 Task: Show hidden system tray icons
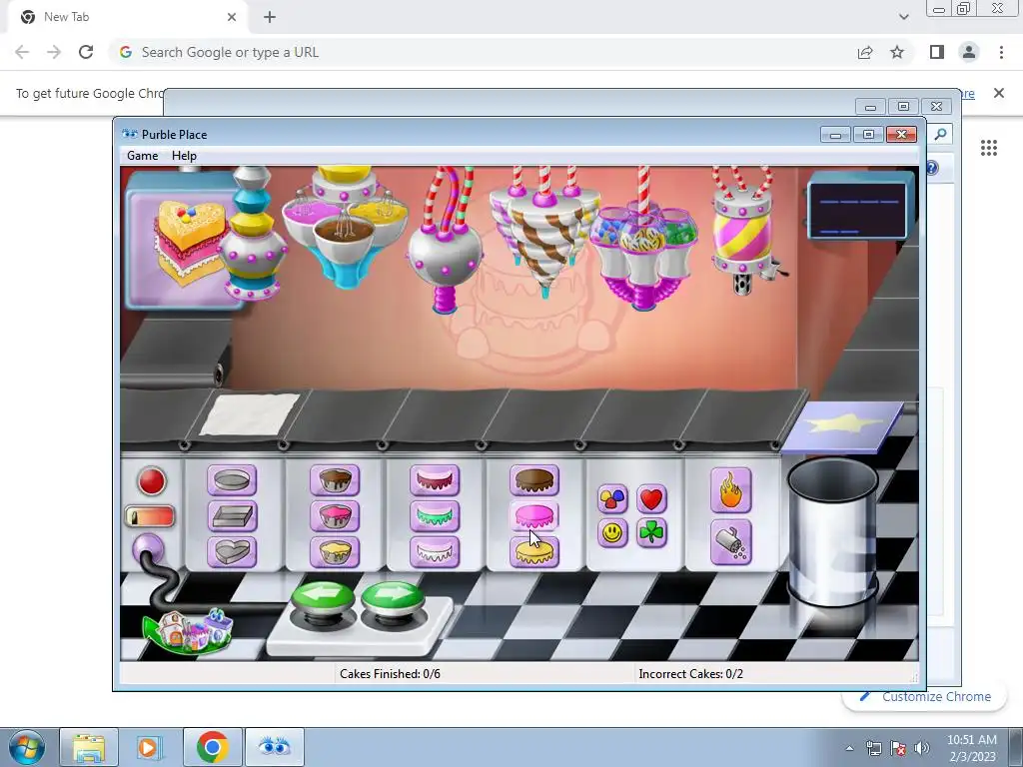coord(849,748)
